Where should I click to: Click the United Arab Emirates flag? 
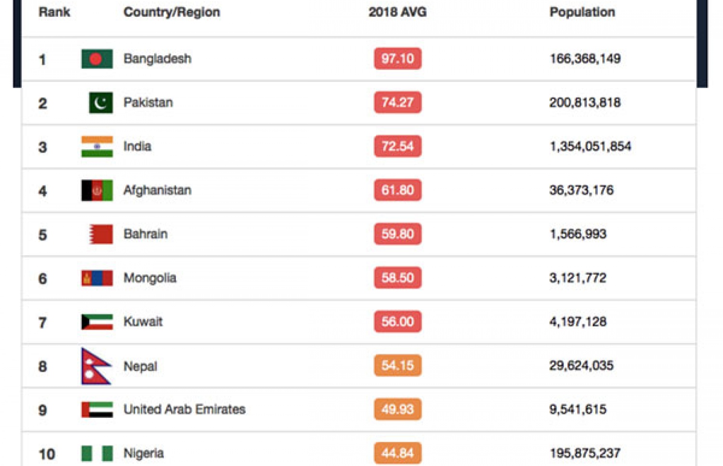point(97,410)
